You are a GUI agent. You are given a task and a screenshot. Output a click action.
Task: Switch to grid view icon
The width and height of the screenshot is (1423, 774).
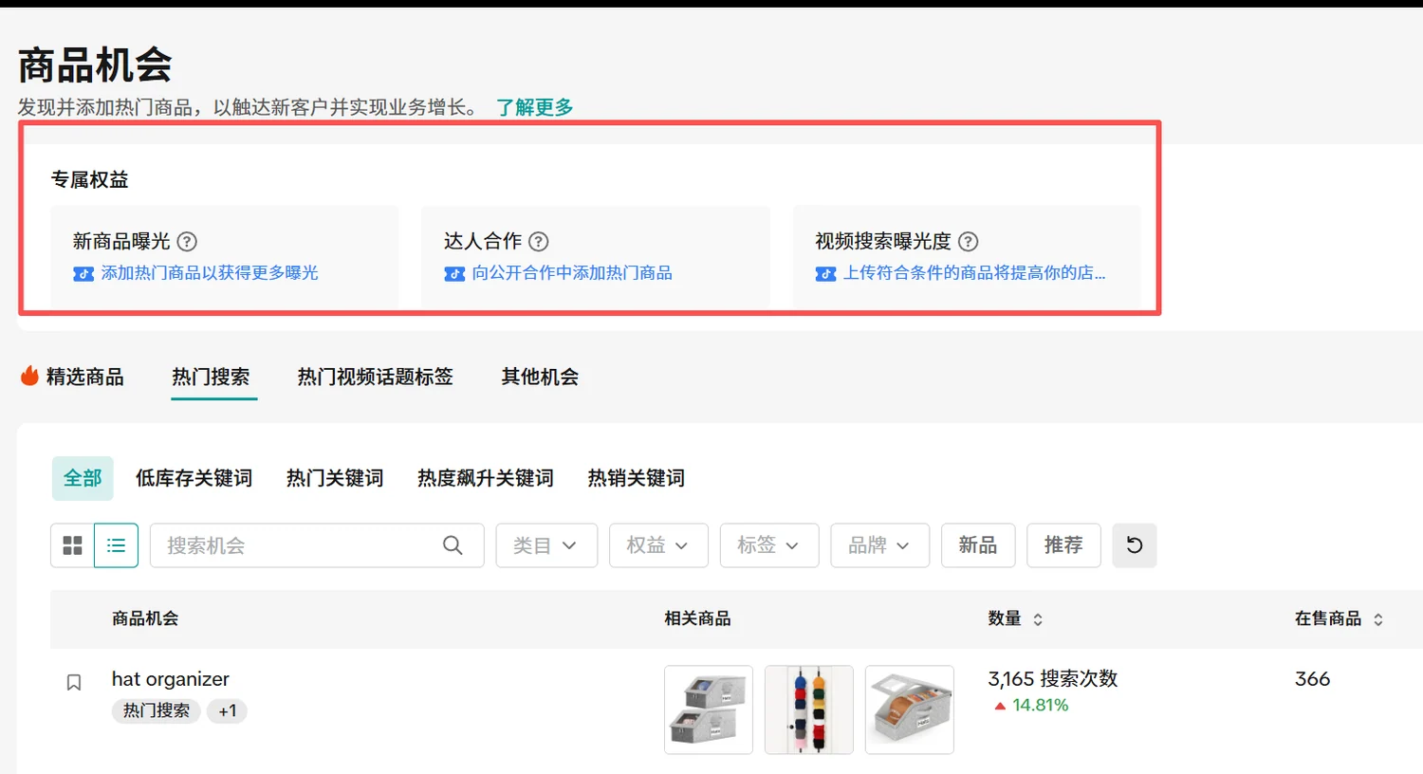(x=72, y=545)
